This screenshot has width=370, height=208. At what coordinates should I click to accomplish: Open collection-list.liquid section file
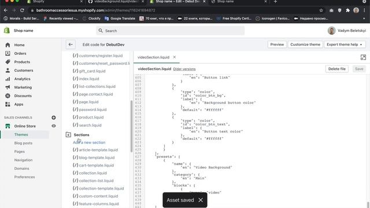pyautogui.click(x=93, y=181)
